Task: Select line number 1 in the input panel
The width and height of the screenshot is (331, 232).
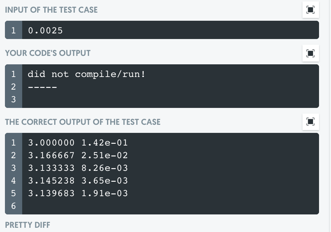Action: pos(13,30)
